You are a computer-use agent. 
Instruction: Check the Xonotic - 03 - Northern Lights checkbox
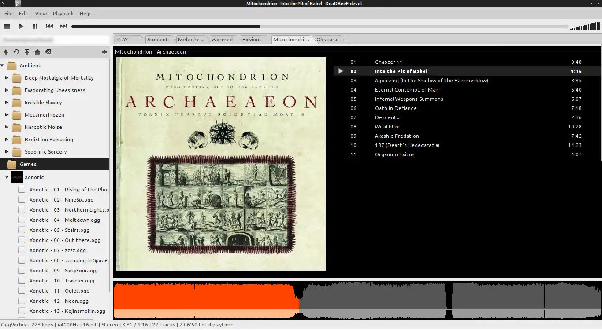coord(22,210)
